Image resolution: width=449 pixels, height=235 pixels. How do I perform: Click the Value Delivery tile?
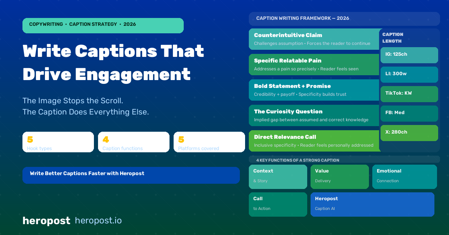(x=339, y=177)
